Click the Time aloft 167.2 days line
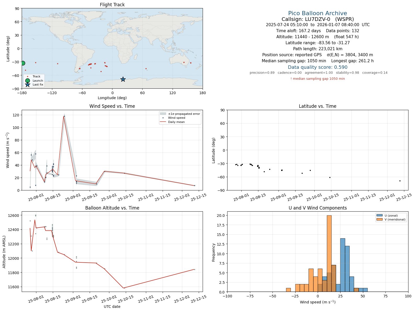This screenshot has height=311, width=415. tap(317, 31)
